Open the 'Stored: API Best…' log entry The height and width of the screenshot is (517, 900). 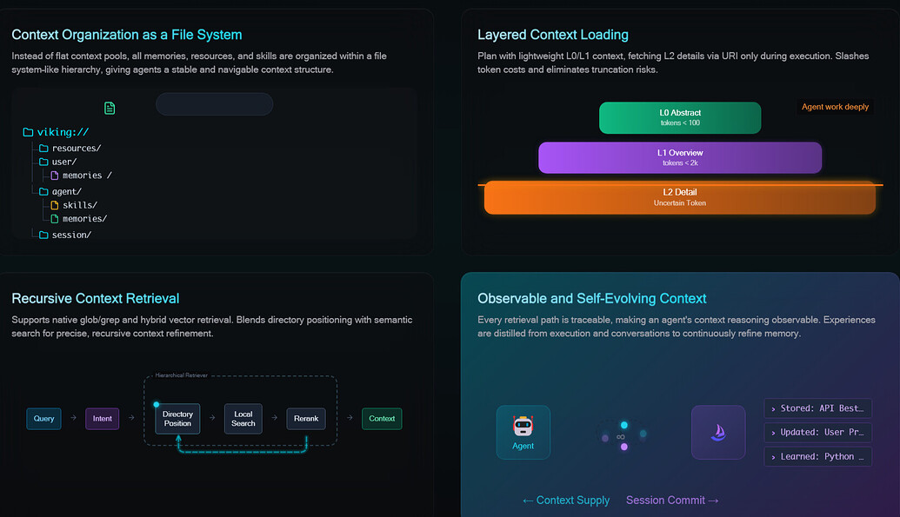818,408
